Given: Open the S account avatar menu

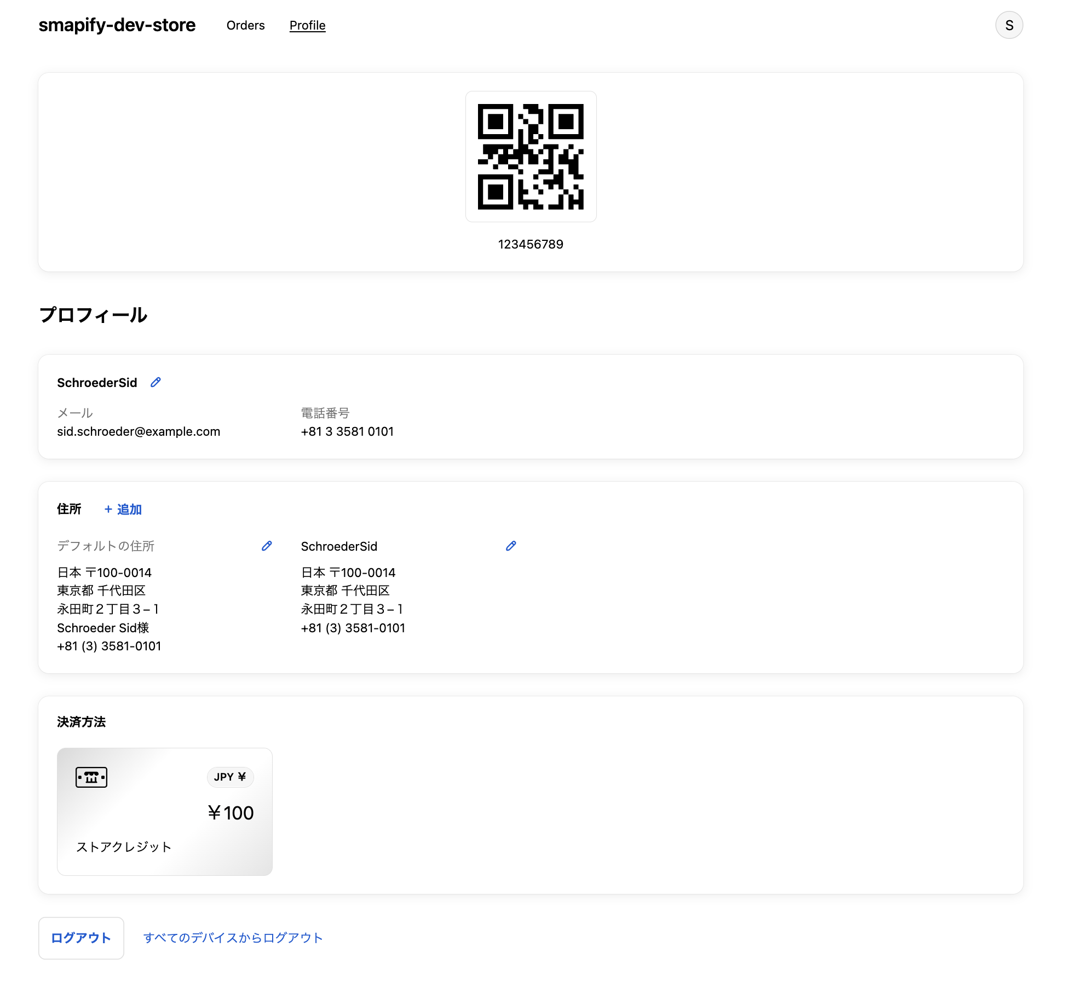Looking at the screenshot, I should click(x=1009, y=25).
